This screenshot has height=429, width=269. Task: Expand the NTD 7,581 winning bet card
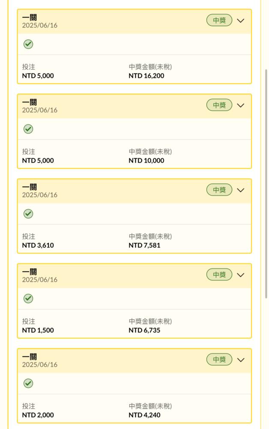(x=241, y=190)
